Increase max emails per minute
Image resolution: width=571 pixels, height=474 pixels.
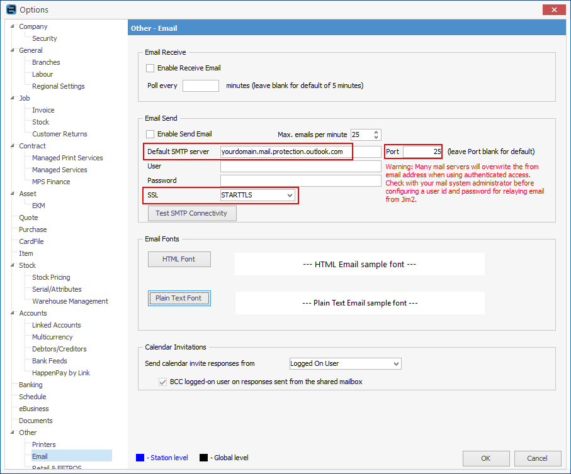pos(376,132)
